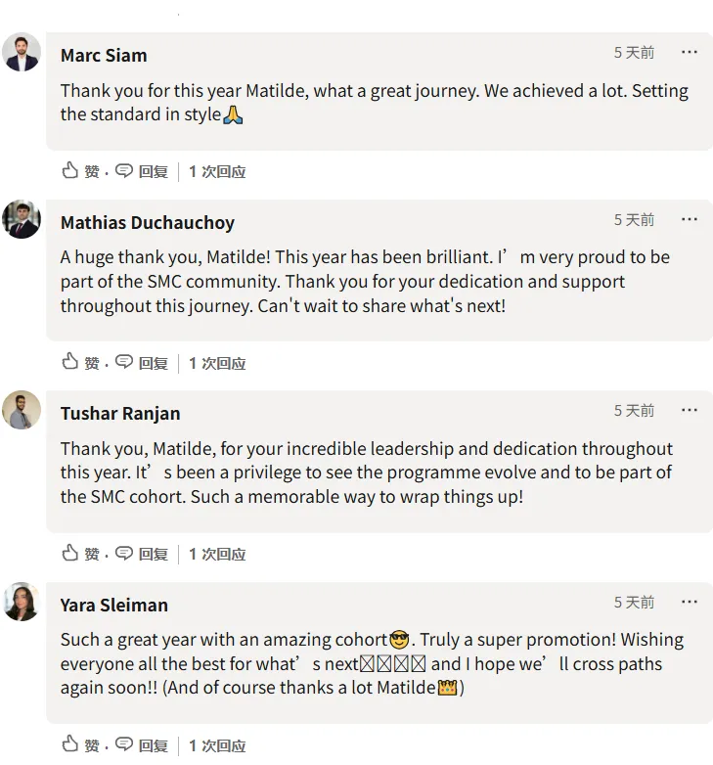713x765 pixels.
Task: Click reply bubble icon under Marc Siam's comment
Action: [124, 171]
